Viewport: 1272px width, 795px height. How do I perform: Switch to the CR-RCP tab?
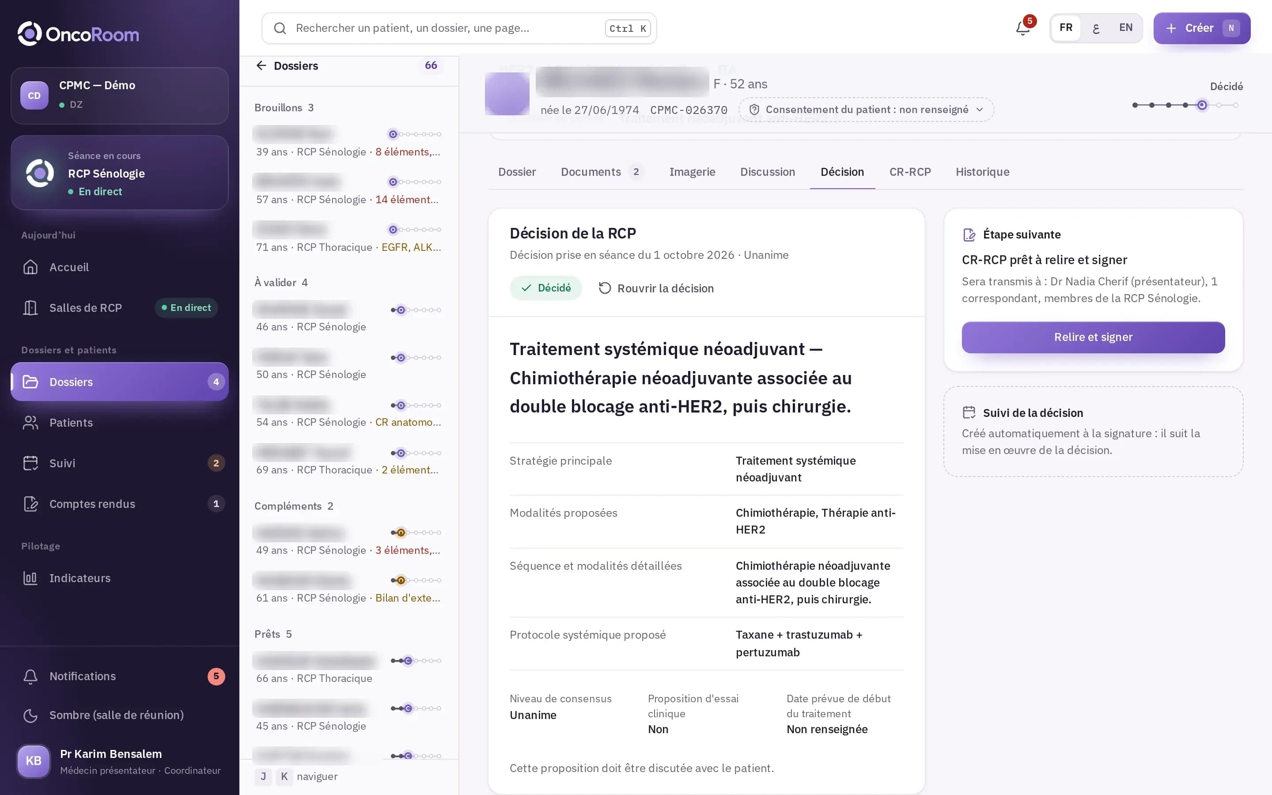(x=910, y=172)
